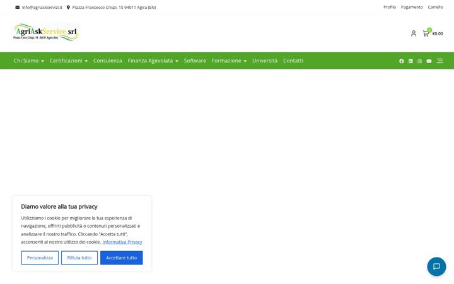Expand the Finanza Agevolata dropdown arrow

177,61
